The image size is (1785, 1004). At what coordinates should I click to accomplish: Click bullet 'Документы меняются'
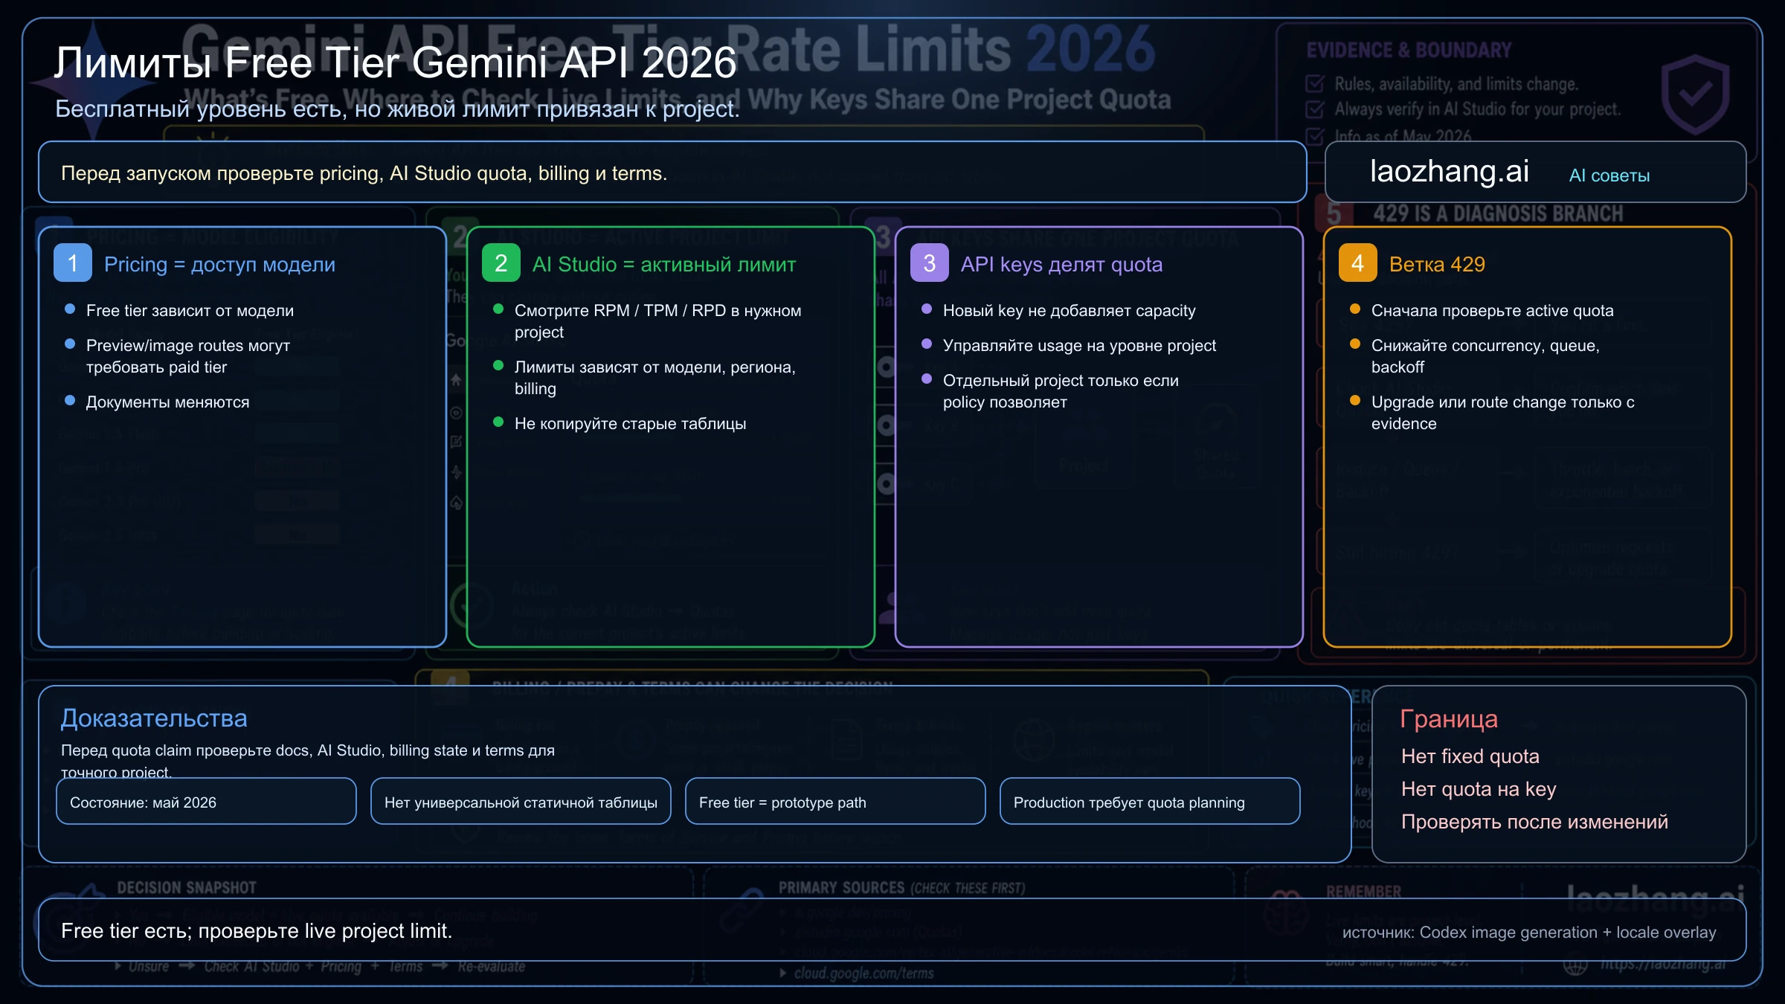point(167,402)
